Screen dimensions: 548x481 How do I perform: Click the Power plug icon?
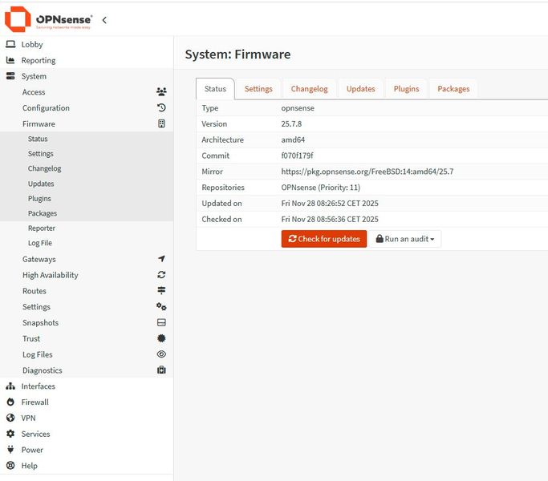[x=10, y=449]
